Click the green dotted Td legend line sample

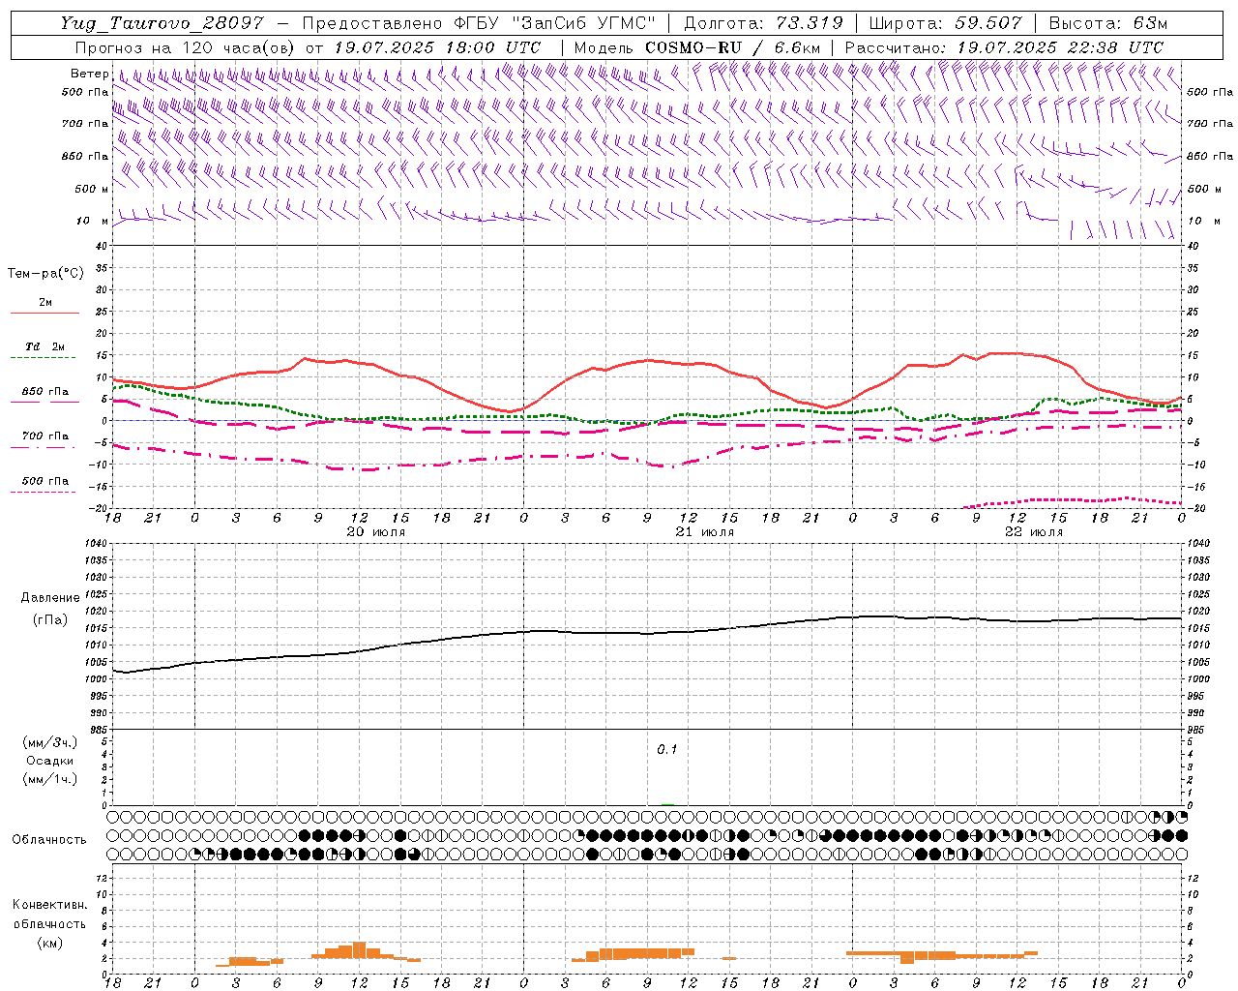[43, 358]
